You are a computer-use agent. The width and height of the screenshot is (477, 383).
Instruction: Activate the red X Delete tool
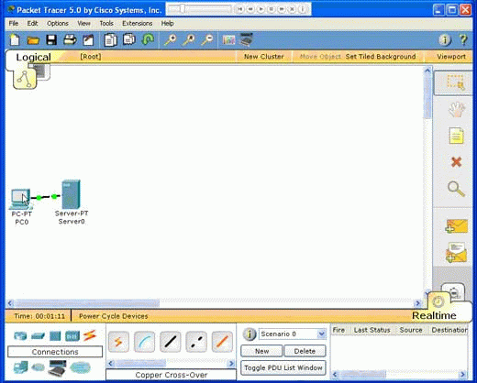(x=457, y=162)
